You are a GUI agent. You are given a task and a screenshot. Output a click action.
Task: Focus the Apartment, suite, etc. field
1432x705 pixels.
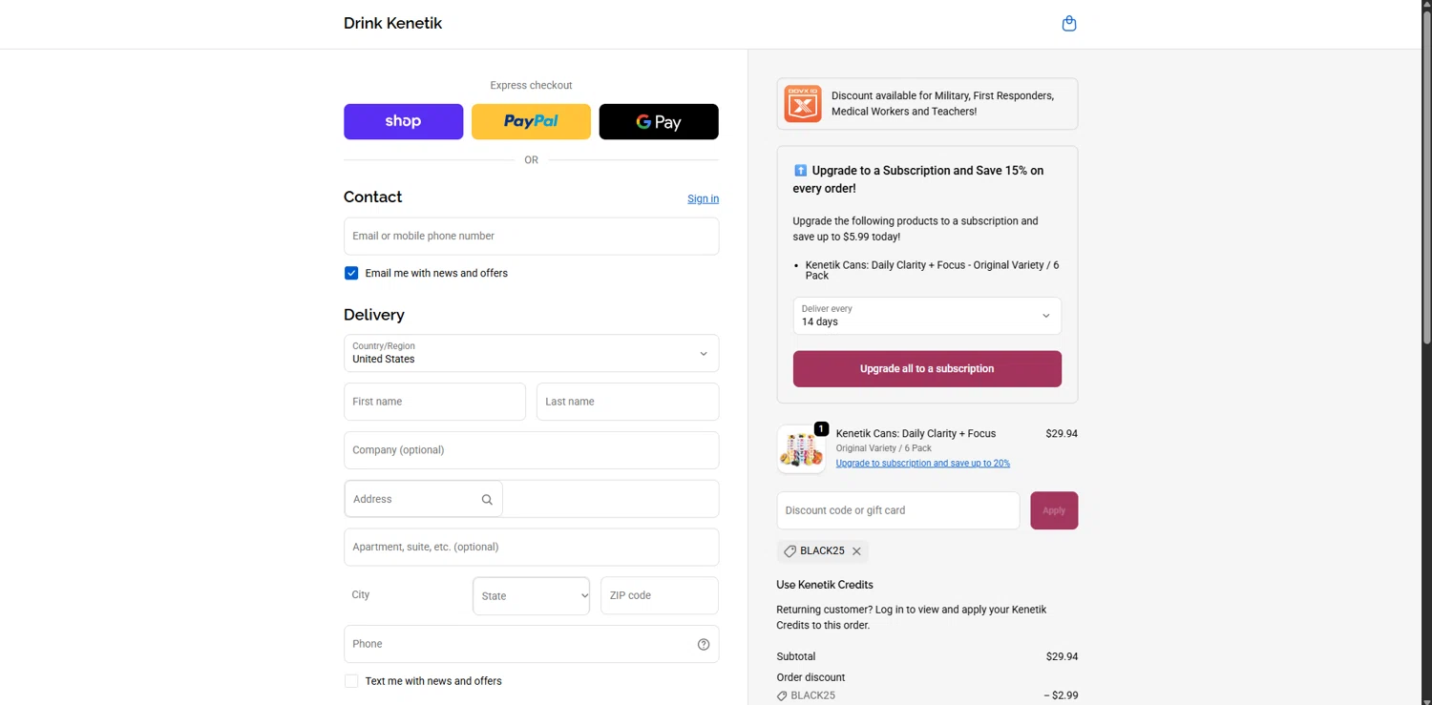tap(531, 548)
